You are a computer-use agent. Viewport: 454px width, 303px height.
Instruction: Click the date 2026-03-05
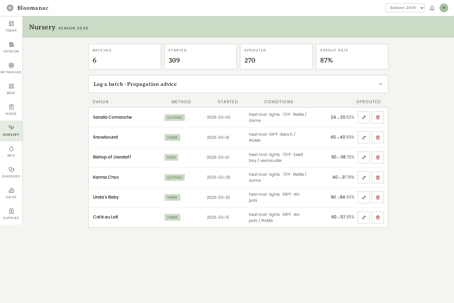coord(218,117)
